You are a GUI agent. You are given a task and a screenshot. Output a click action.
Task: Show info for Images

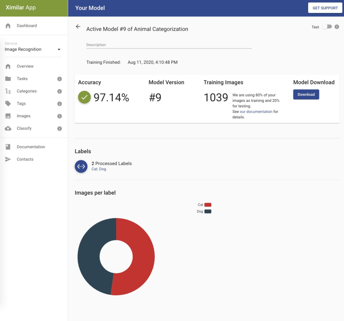click(x=59, y=116)
